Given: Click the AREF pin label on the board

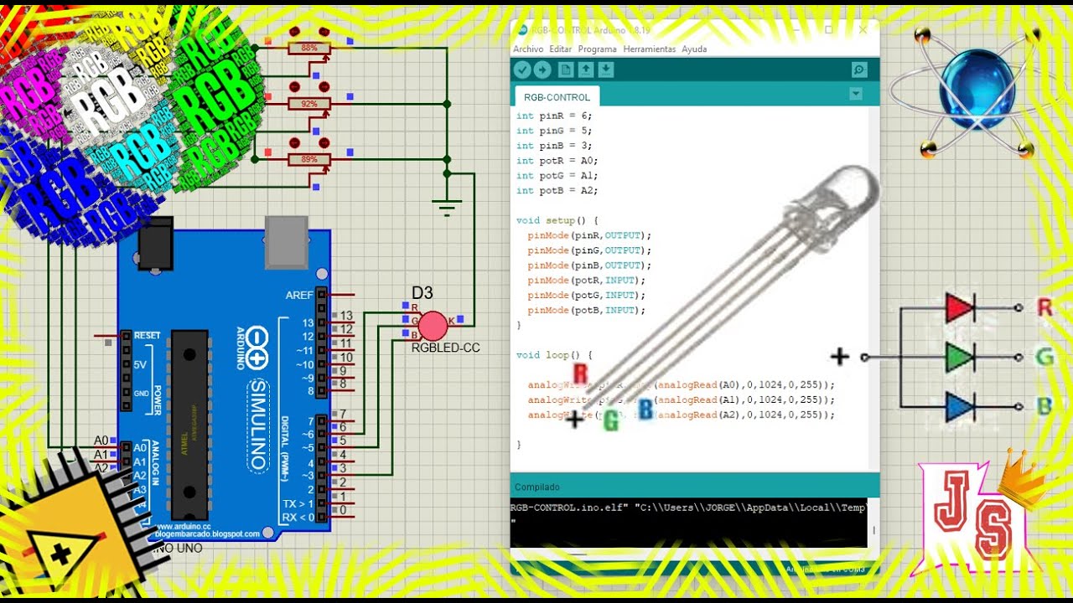Looking at the screenshot, I should pyautogui.click(x=299, y=295).
